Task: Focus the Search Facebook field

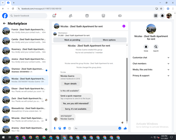Action: pos(28,16)
